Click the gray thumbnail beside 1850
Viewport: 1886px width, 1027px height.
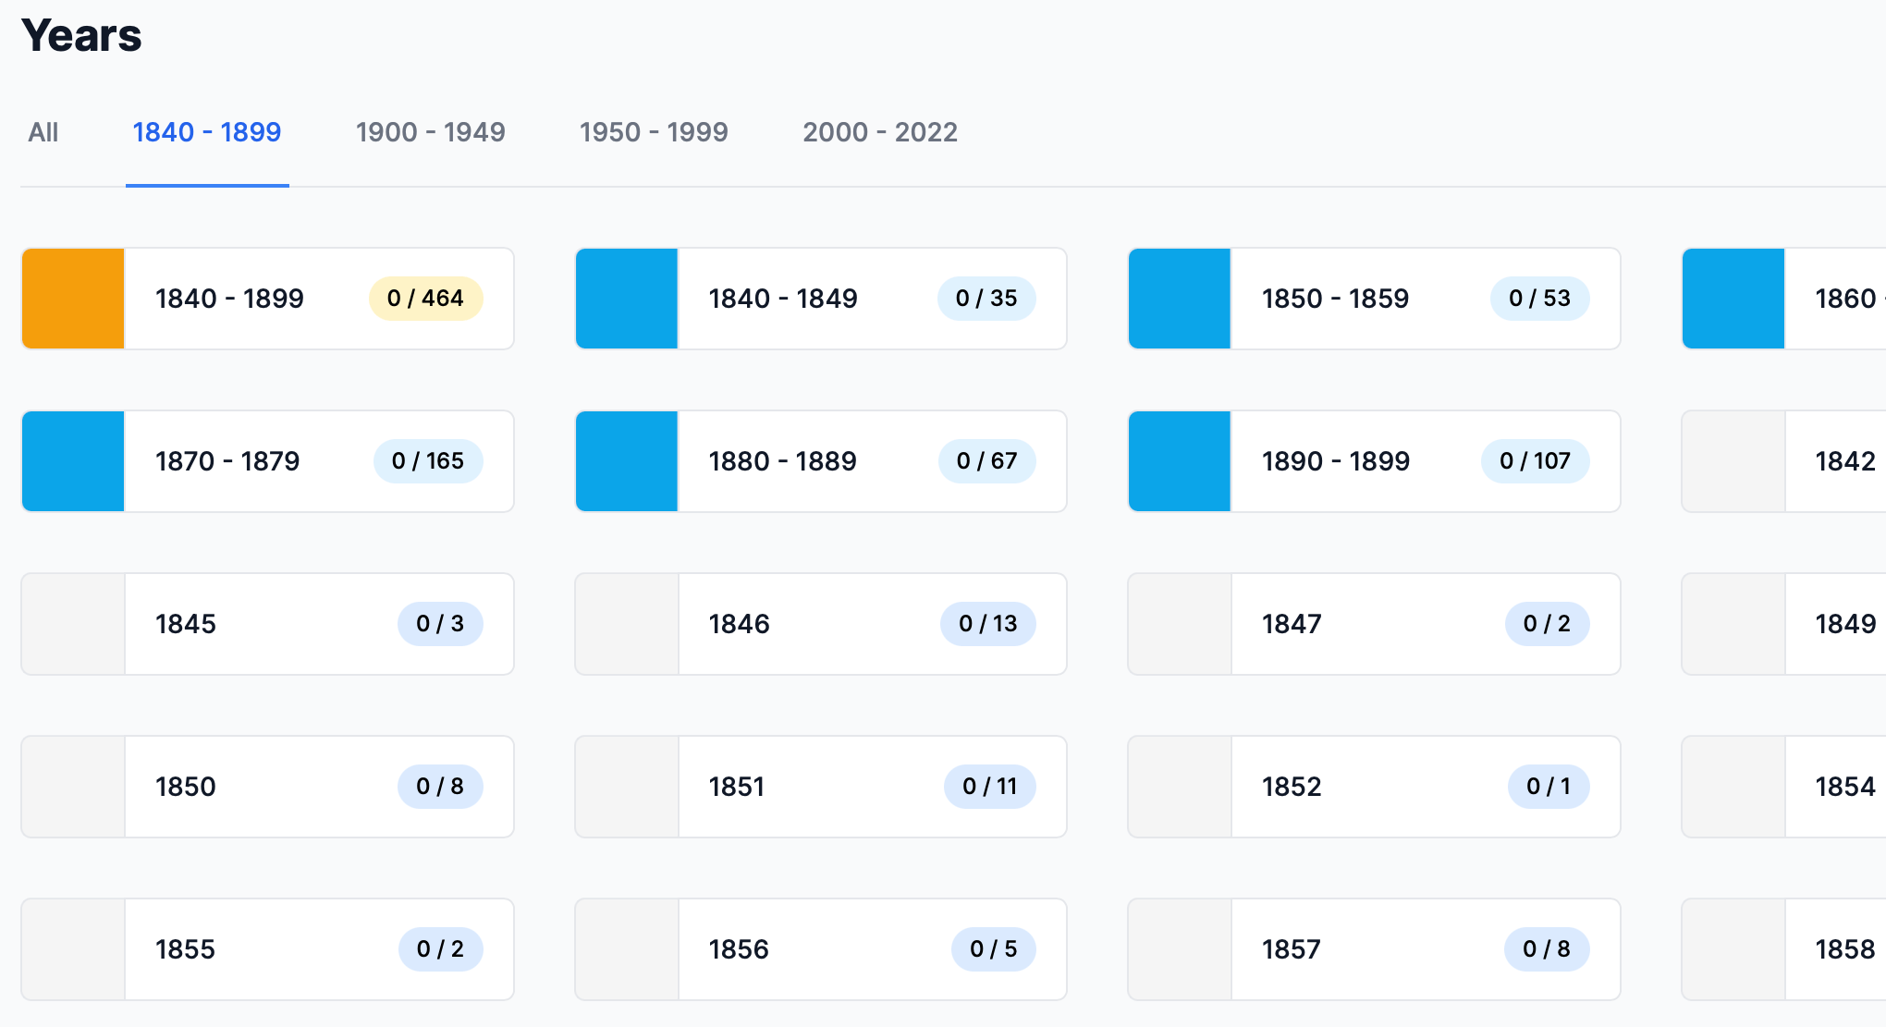[x=73, y=787]
